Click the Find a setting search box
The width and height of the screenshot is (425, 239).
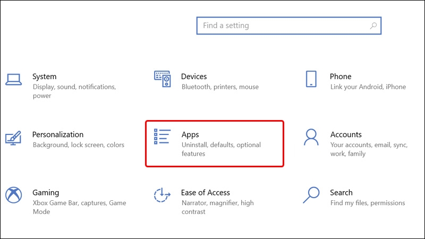tap(289, 25)
